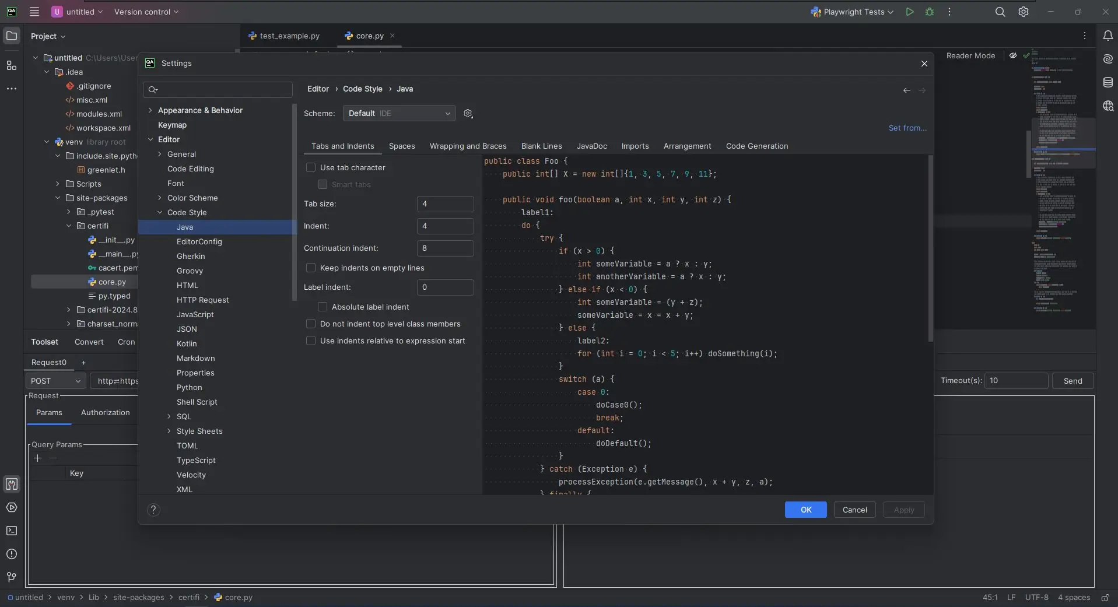Expand Style Sheets code style node
Viewport: 1118px width, 607px height.
tap(169, 431)
